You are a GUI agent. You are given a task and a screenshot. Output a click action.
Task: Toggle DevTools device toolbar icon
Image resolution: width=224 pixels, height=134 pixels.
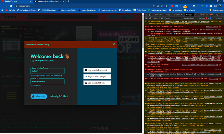150,15
